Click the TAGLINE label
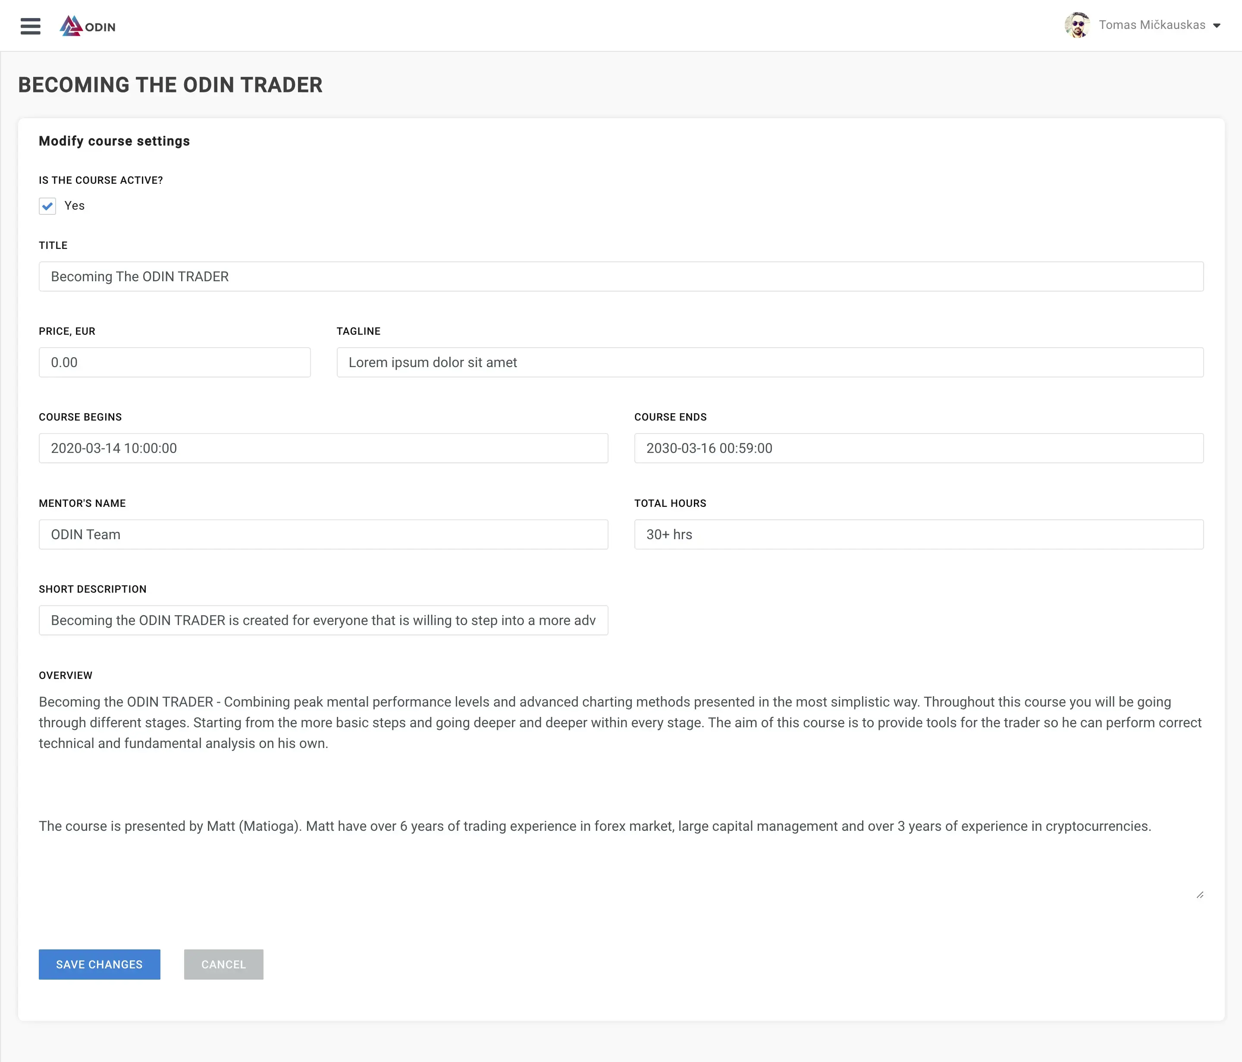Image resolution: width=1242 pixels, height=1062 pixels. tap(358, 332)
